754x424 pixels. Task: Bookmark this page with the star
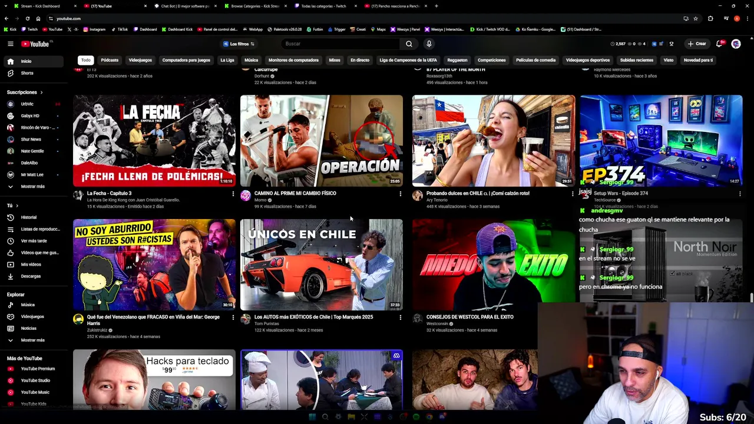[x=696, y=18]
